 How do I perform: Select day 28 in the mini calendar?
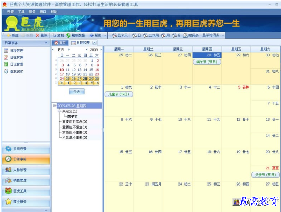(85, 79)
